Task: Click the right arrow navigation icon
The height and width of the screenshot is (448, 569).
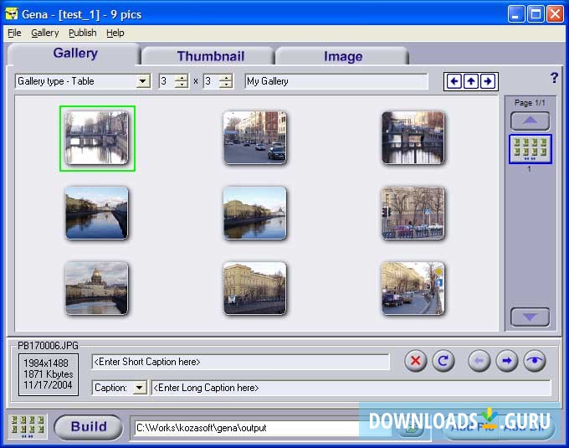Action: click(488, 81)
